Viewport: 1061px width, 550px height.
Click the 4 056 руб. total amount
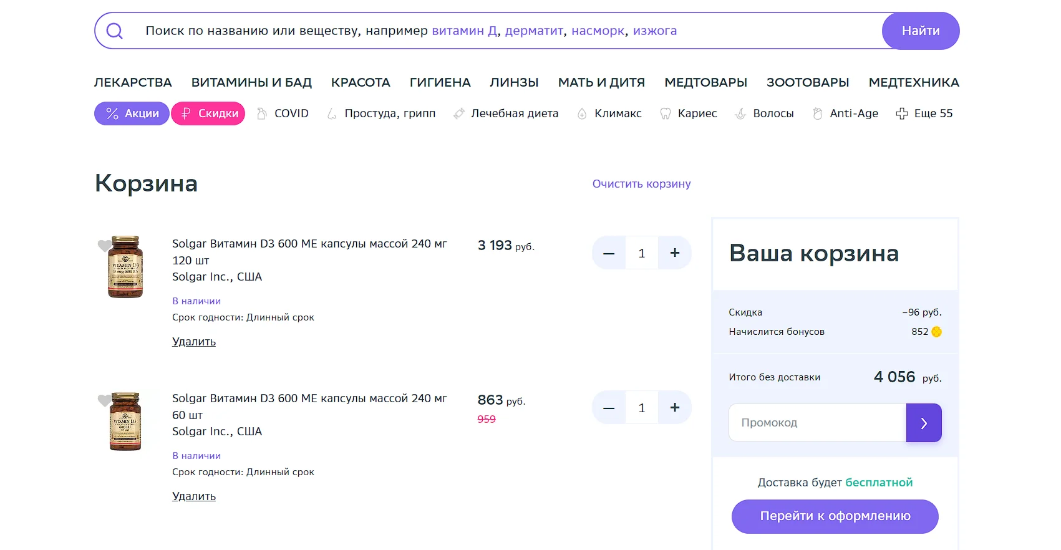pyautogui.click(x=908, y=377)
